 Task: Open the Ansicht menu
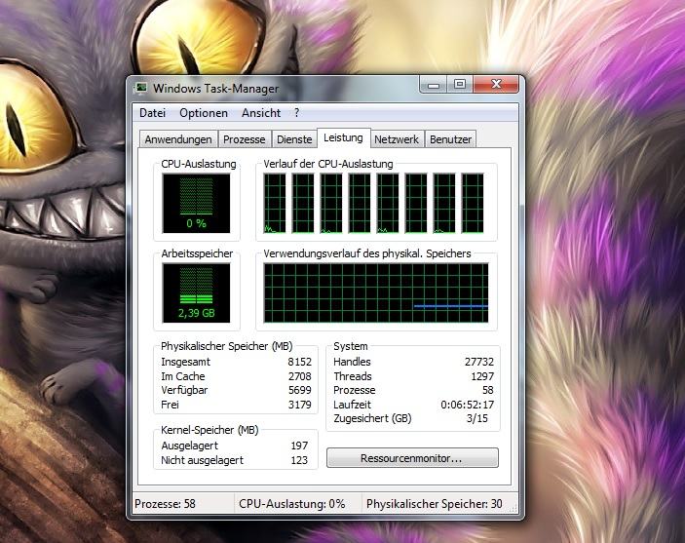click(x=261, y=113)
